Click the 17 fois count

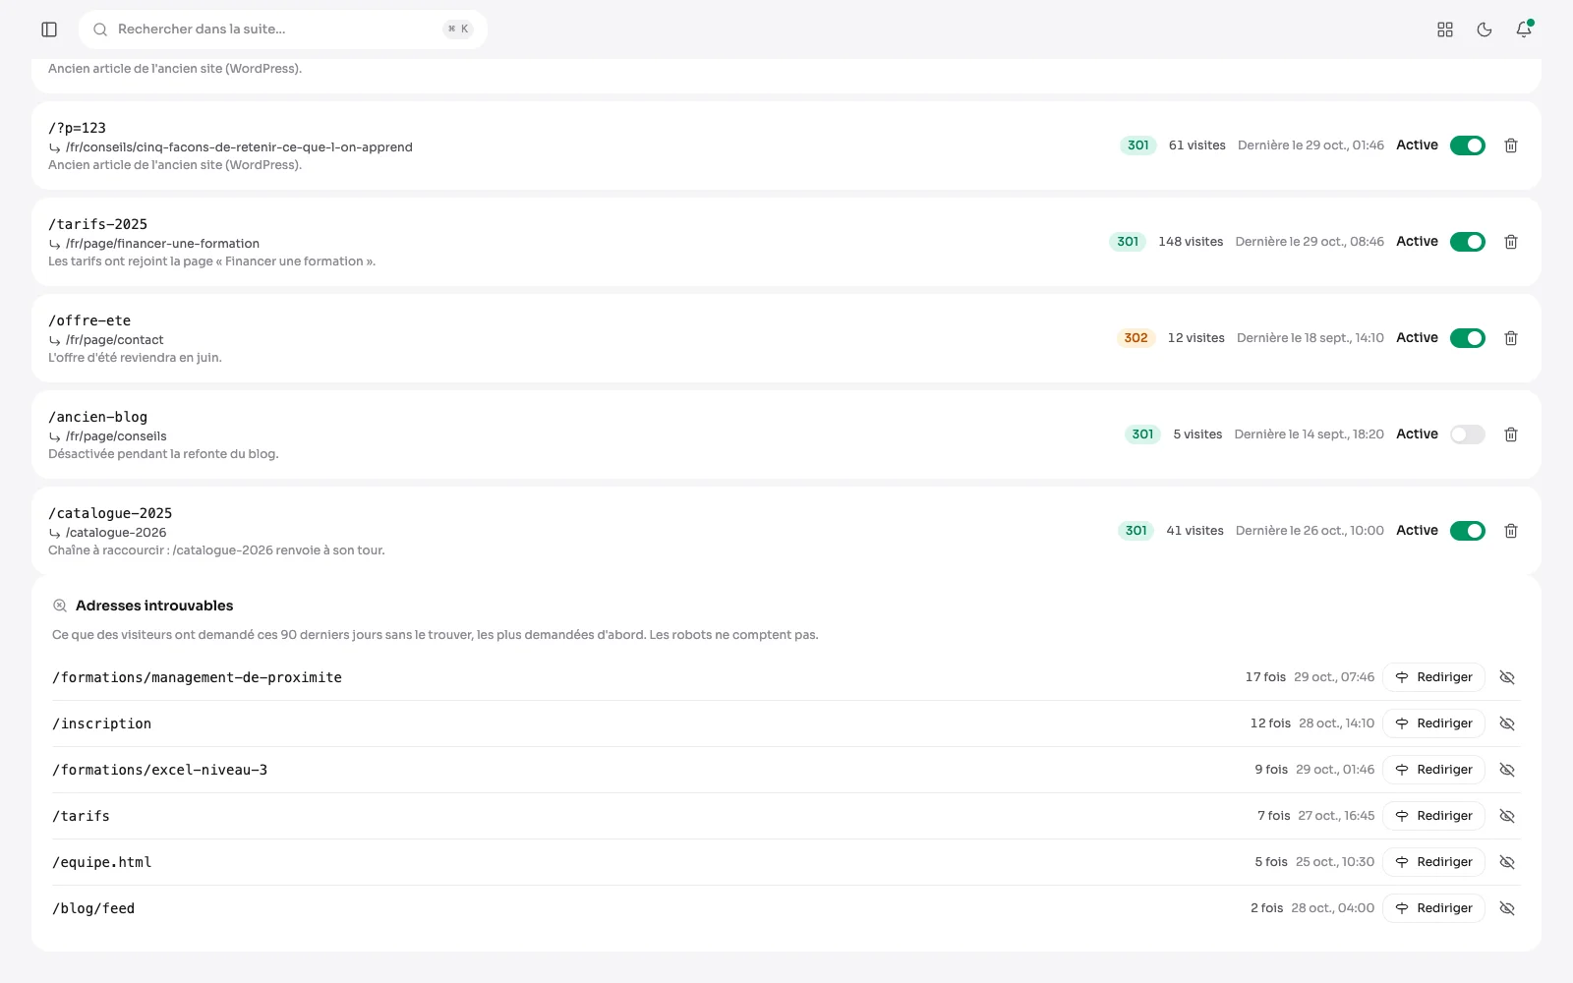pyautogui.click(x=1265, y=677)
